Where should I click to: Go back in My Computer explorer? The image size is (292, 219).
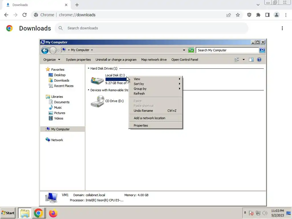[x=45, y=50]
